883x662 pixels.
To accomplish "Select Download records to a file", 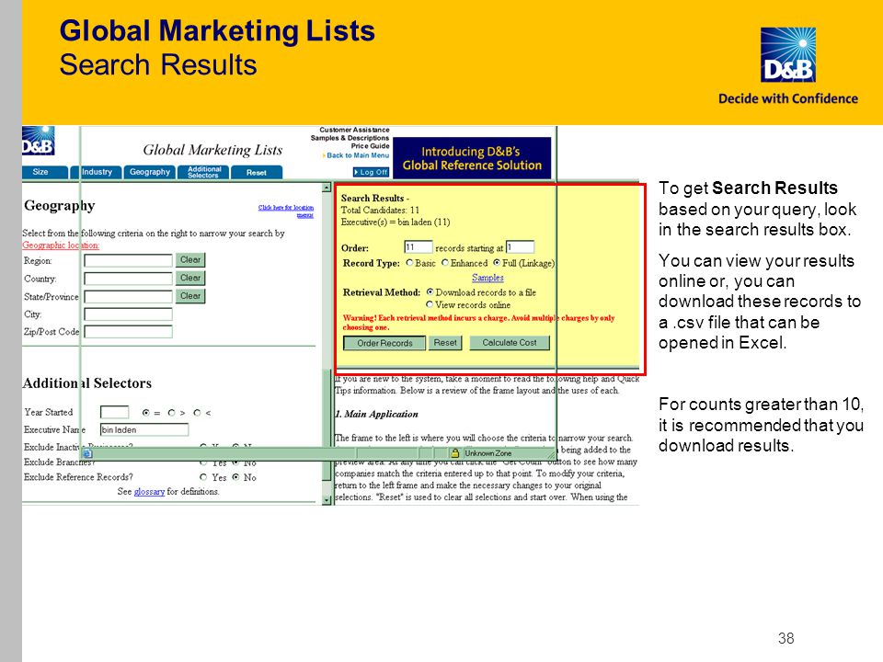I will coord(430,292).
